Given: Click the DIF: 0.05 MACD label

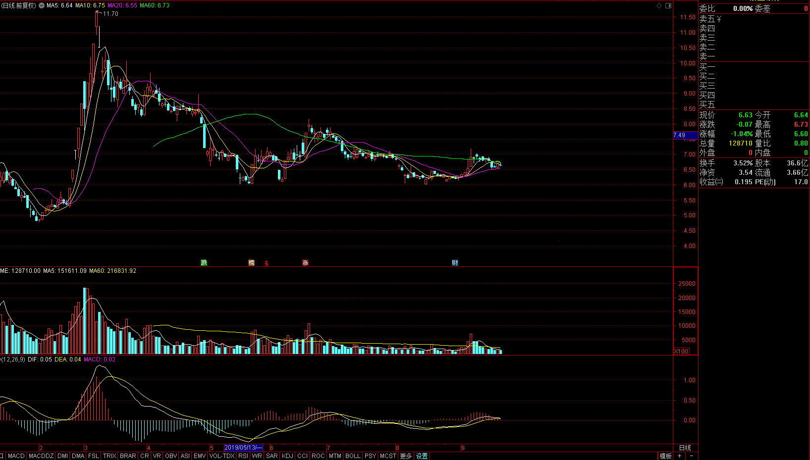Looking at the screenshot, I should pyautogui.click(x=40, y=359).
